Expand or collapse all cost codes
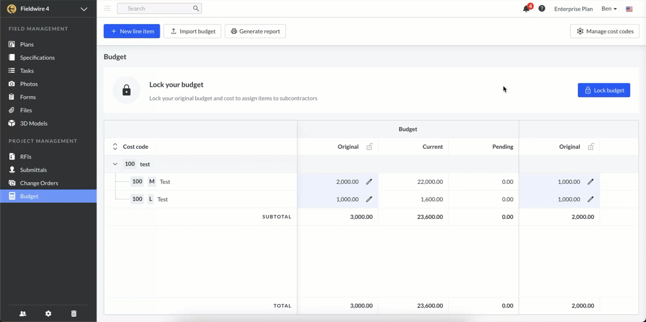646x322 pixels. click(115, 147)
